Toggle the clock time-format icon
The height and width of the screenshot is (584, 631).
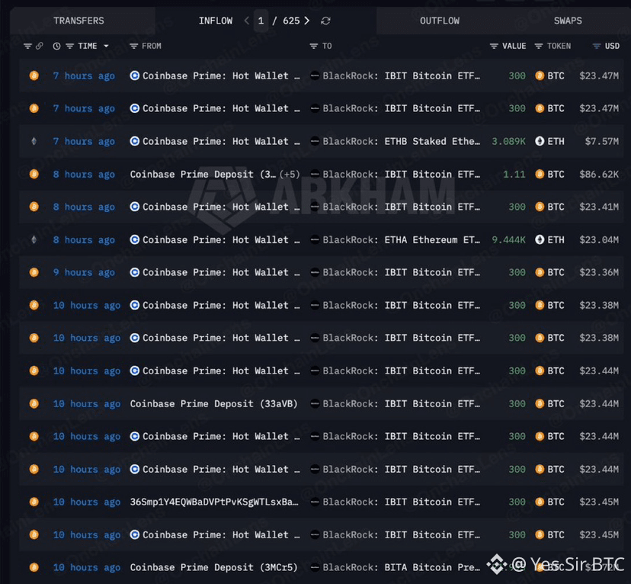56,47
